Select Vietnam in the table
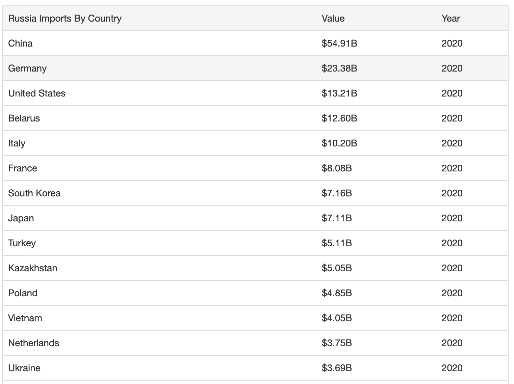This screenshot has height=384, width=514. click(25, 318)
